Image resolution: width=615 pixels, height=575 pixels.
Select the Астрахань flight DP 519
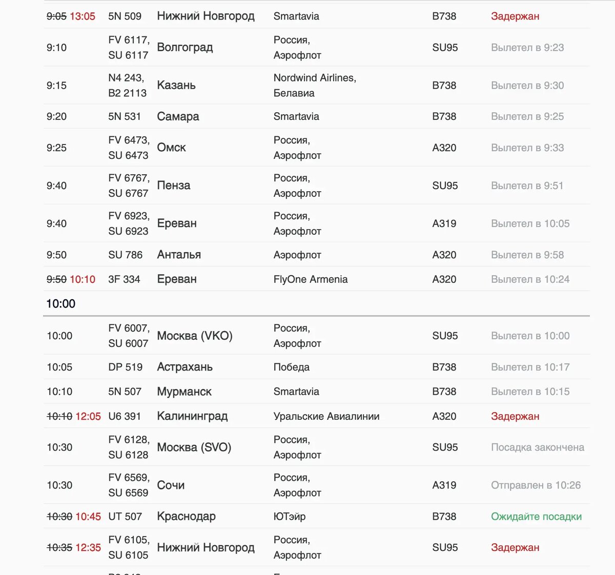click(317, 367)
